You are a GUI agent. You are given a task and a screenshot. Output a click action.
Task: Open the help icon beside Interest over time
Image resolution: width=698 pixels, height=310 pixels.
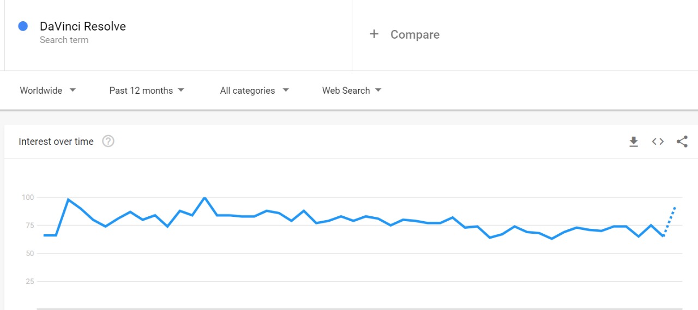[x=109, y=142]
